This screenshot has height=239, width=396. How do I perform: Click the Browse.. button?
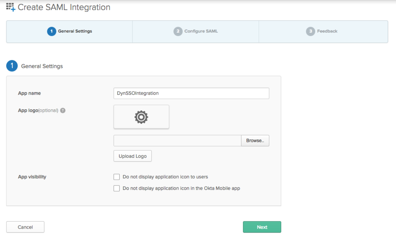[255, 140]
